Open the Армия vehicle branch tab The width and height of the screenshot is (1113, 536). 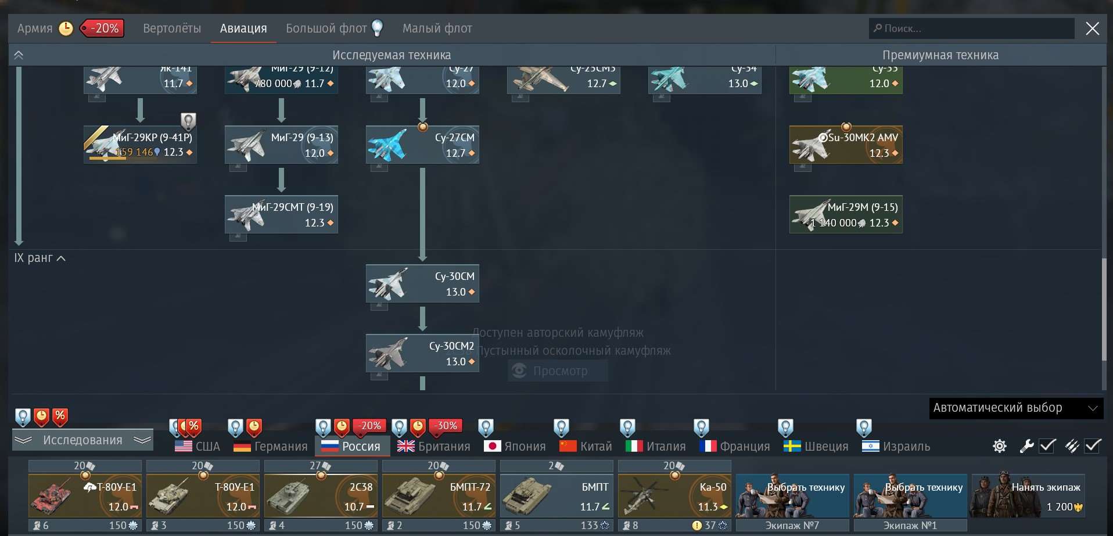point(35,28)
